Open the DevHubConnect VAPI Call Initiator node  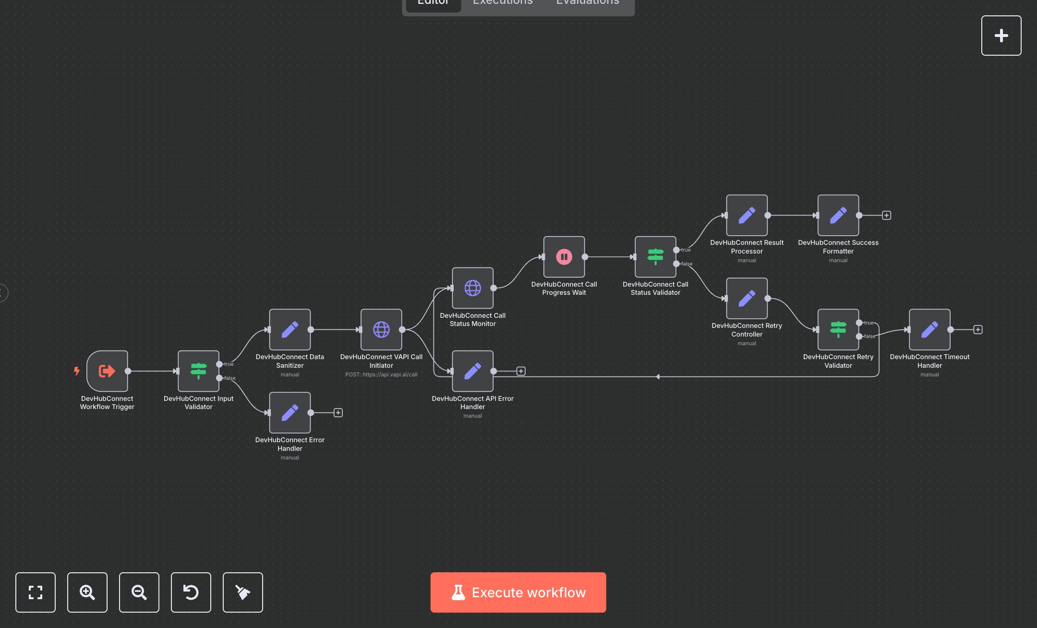click(381, 329)
